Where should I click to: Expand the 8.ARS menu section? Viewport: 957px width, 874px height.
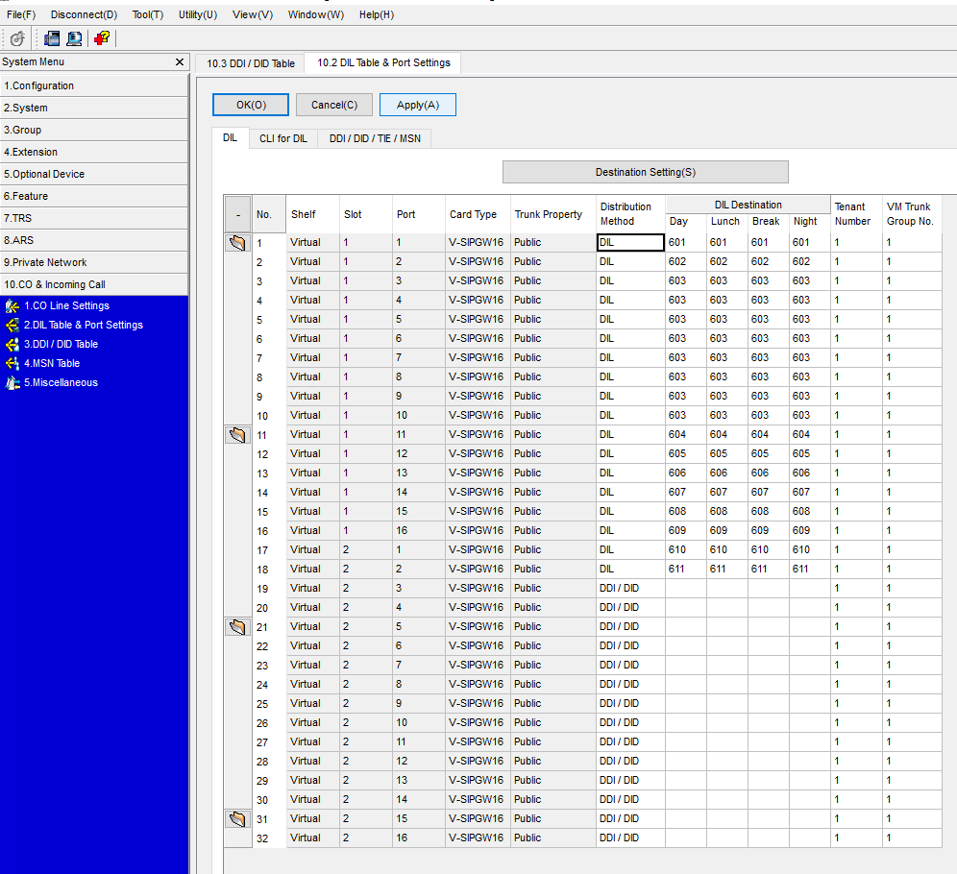click(x=94, y=240)
